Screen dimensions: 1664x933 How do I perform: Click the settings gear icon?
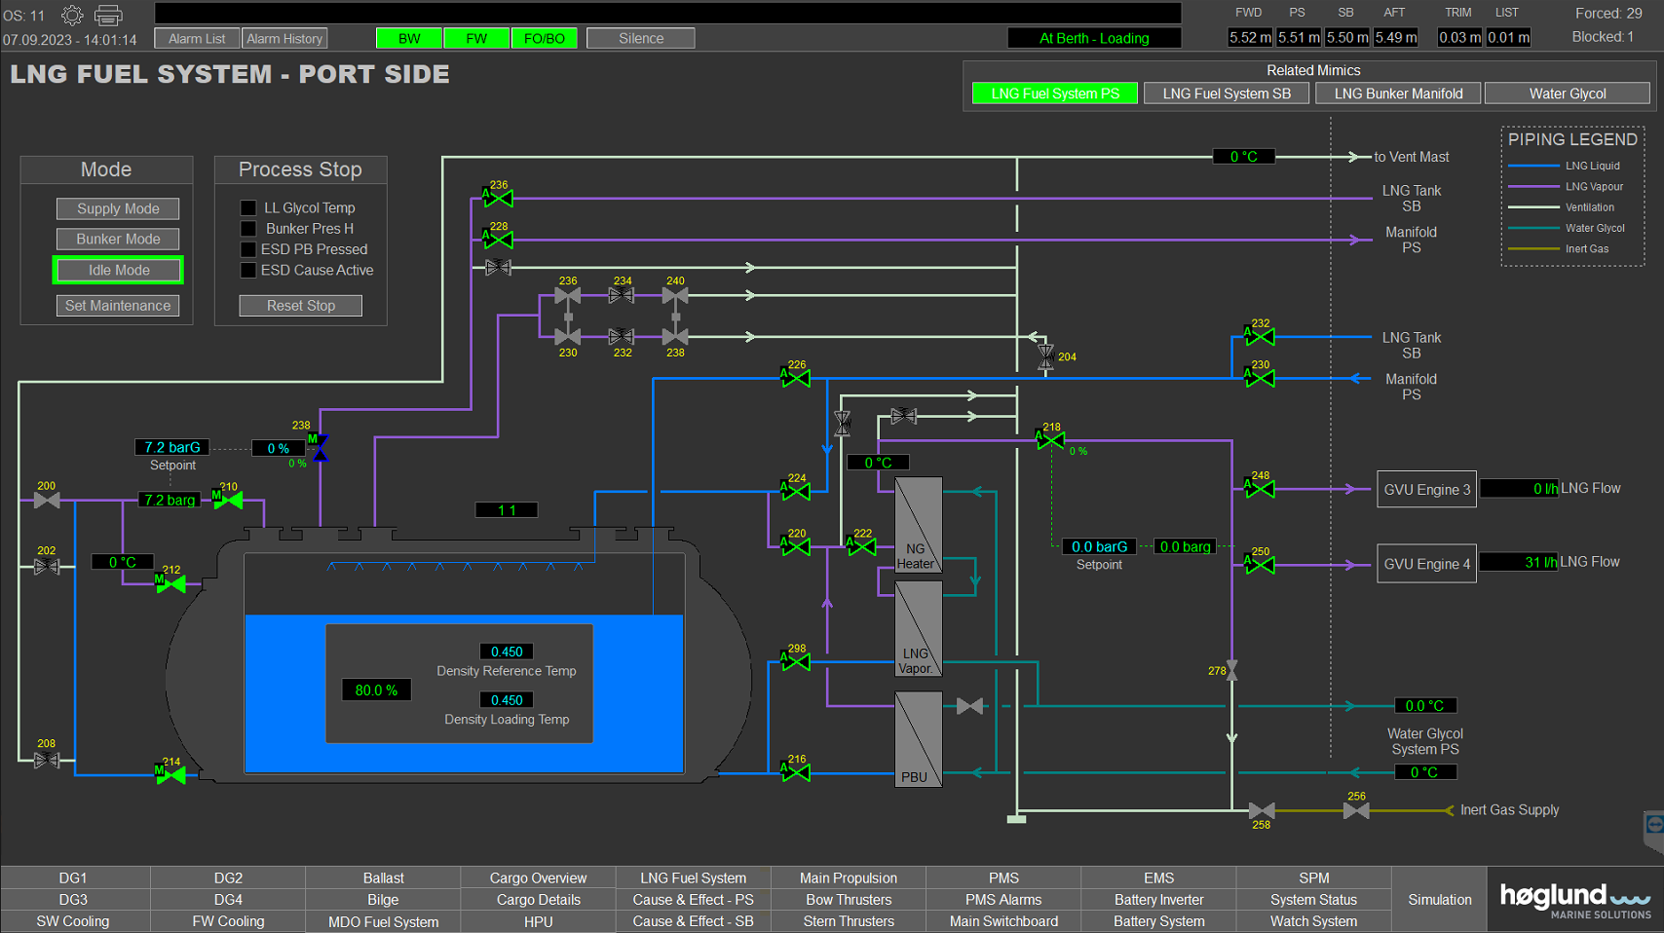click(72, 16)
